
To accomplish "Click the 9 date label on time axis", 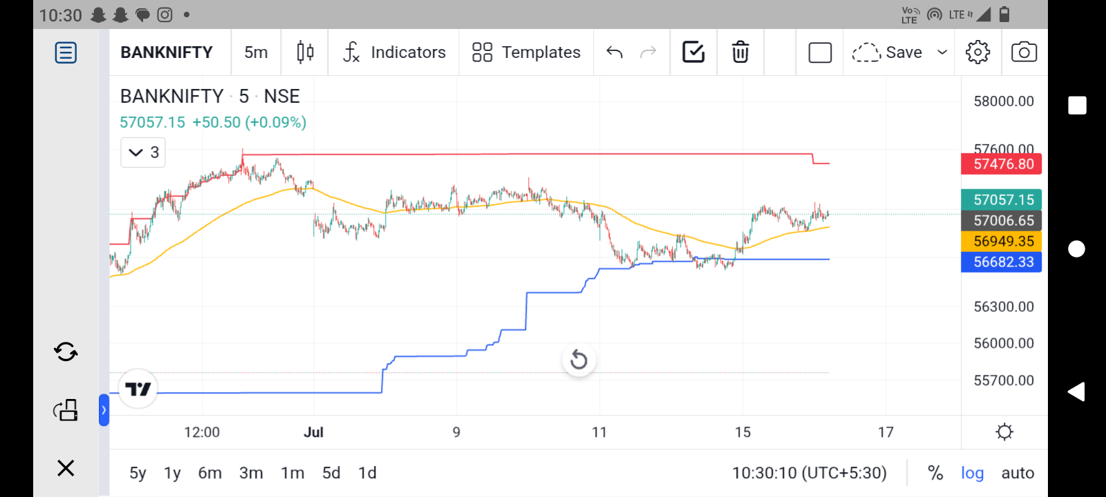I will (456, 432).
